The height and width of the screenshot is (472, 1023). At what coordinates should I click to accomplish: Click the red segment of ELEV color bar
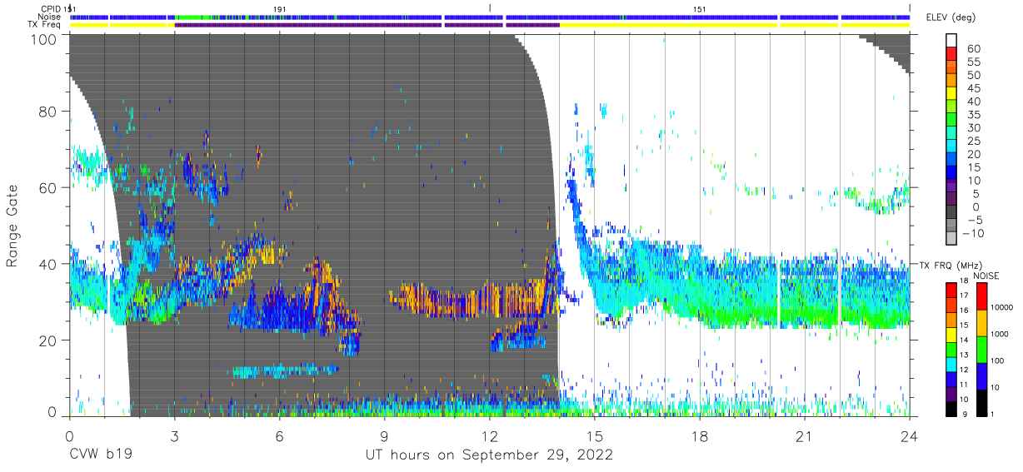coord(951,55)
